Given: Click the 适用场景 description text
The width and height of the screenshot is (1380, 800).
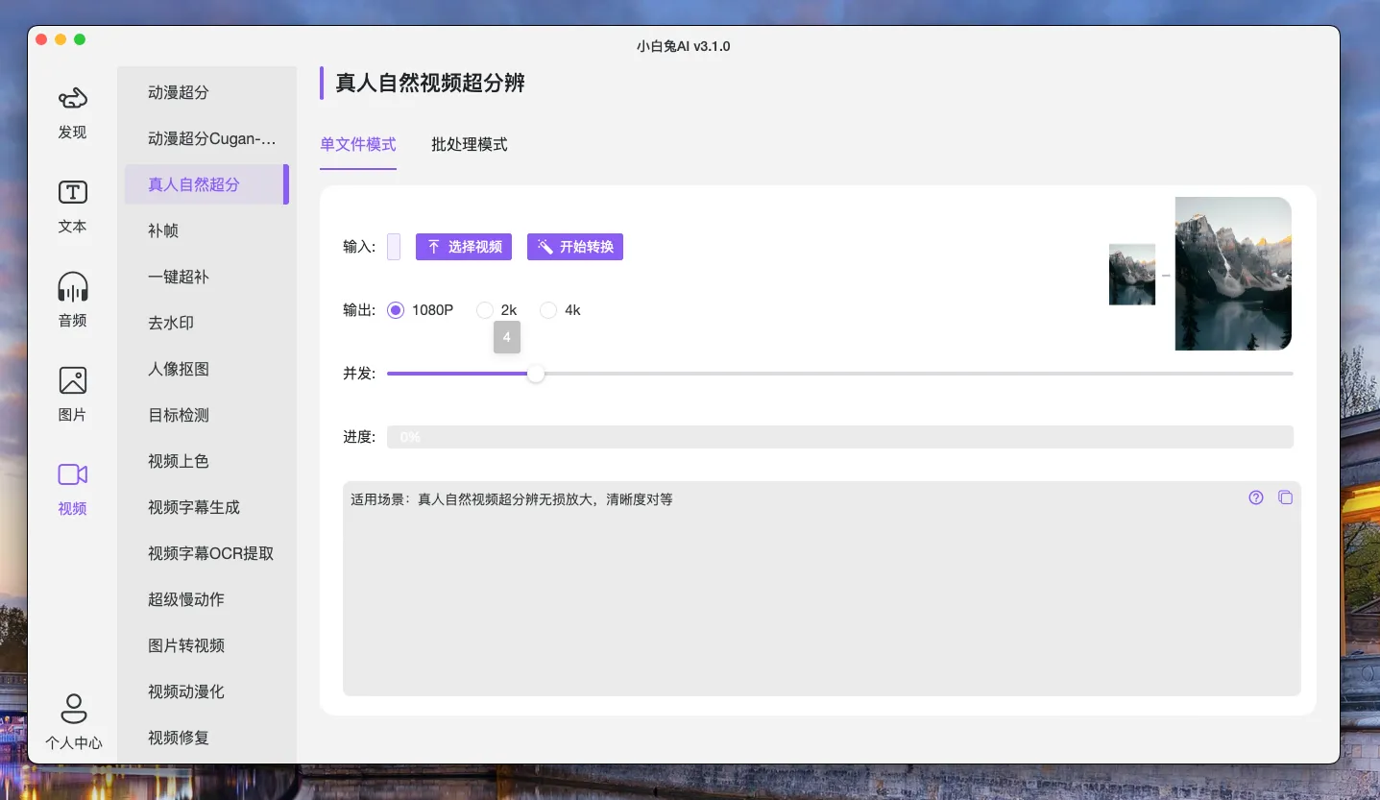Looking at the screenshot, I should point(512,499).
